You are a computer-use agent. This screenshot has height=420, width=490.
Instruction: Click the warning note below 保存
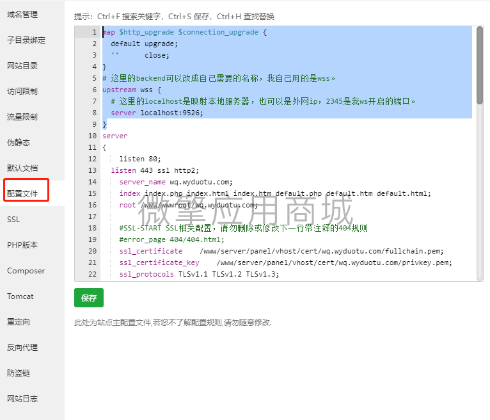(x=173, y=323)
